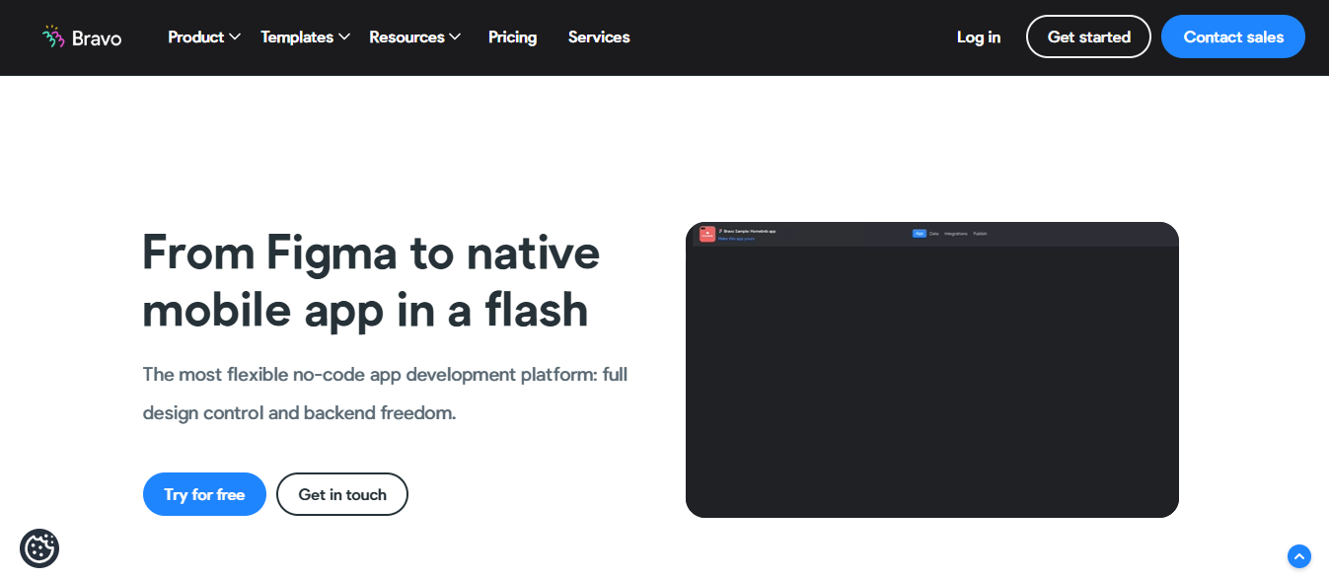Click the Contact sales button
Image resolution: width=1329 pixels, height=579 pixels.
[x=1232, y=37]
